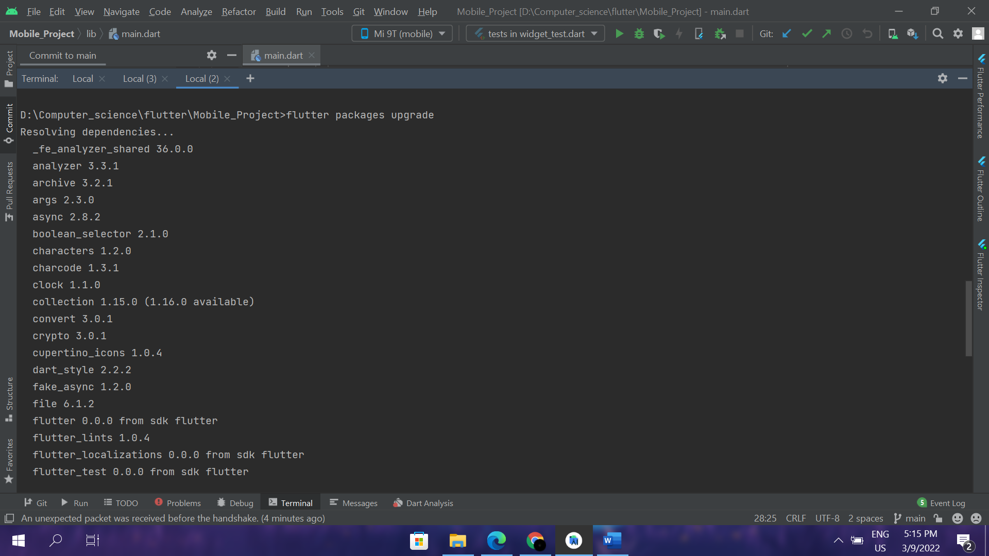
Task: Stop the running process square button
Action: [740, 34]
